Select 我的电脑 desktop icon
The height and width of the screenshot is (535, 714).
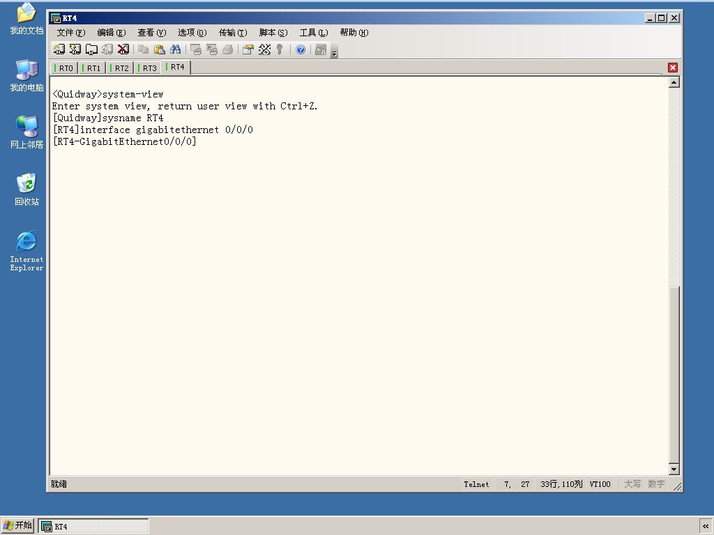pyautogui.click(x=26, y=75)
